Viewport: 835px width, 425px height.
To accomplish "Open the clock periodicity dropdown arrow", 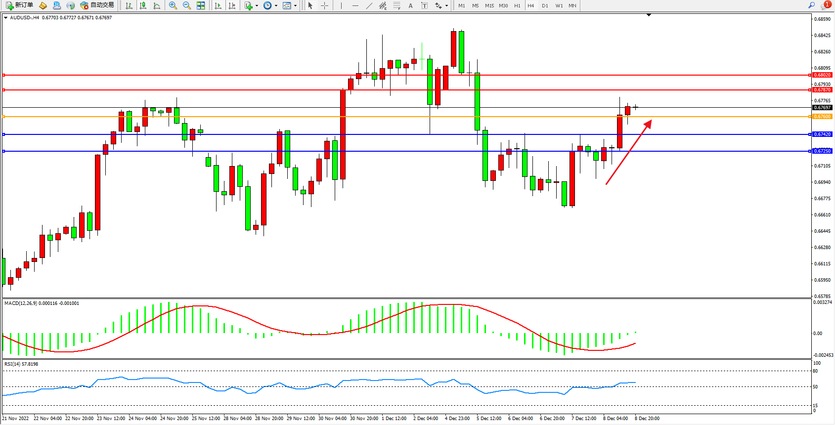I will (276, 6).
